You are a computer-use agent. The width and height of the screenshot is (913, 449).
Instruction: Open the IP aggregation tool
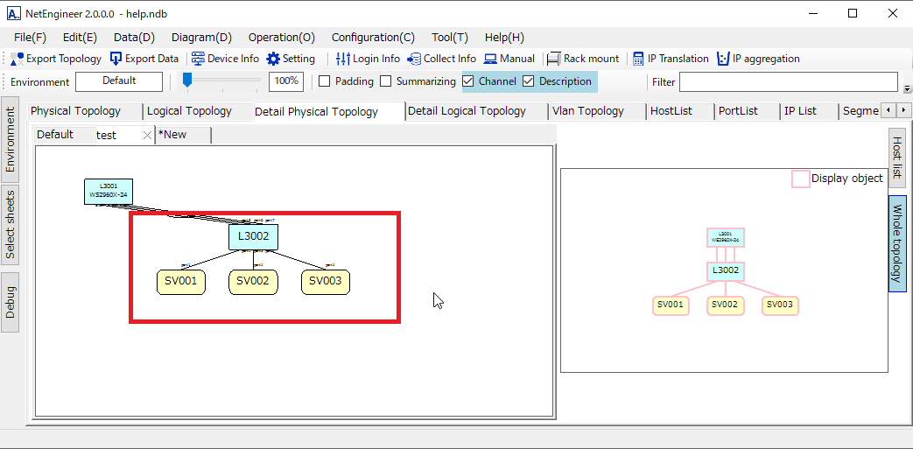coord(723,59)
